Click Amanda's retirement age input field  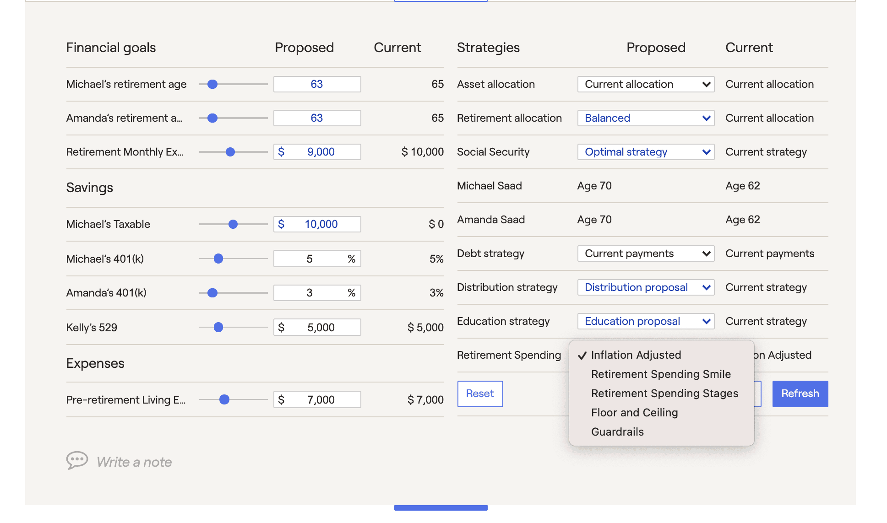coord(317,118)
